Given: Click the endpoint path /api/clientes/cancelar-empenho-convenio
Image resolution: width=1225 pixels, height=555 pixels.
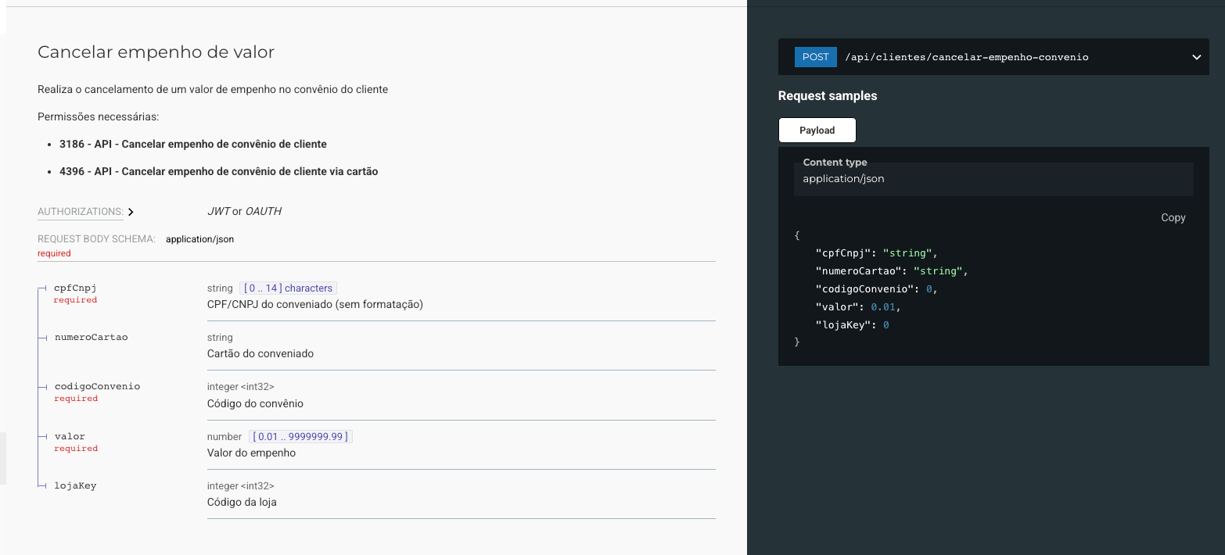Looking at the screenshot, I should coord(966,57).
